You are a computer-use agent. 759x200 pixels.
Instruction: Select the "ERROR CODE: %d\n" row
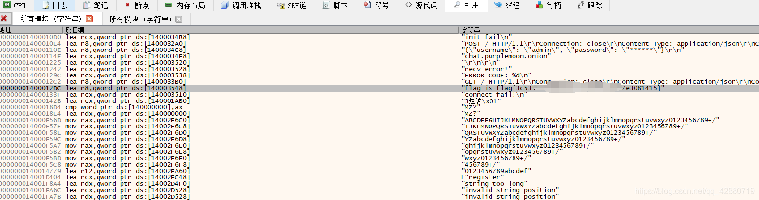pos(379,75)
